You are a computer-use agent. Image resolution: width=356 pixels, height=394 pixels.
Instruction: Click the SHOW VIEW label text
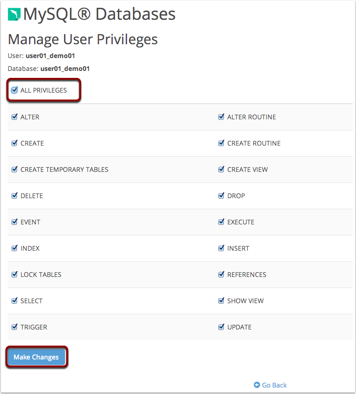245,301
